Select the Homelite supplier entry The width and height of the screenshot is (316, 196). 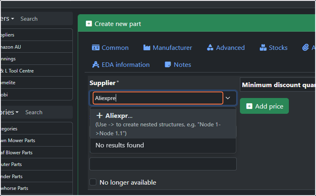[36, 82]
